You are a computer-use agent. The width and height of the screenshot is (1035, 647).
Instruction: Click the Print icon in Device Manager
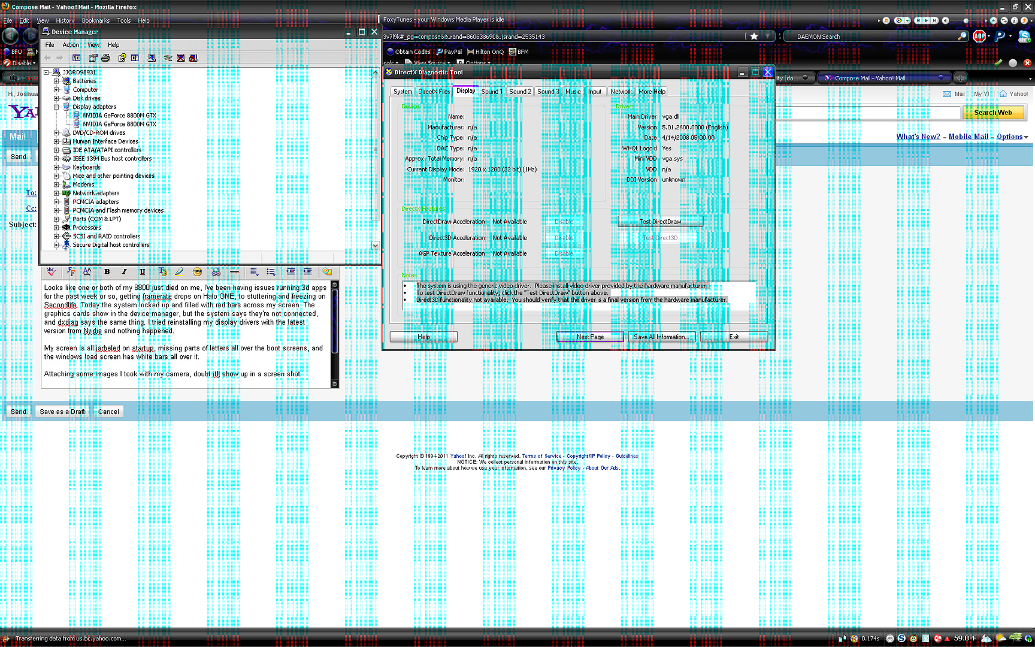pos(106,58)
